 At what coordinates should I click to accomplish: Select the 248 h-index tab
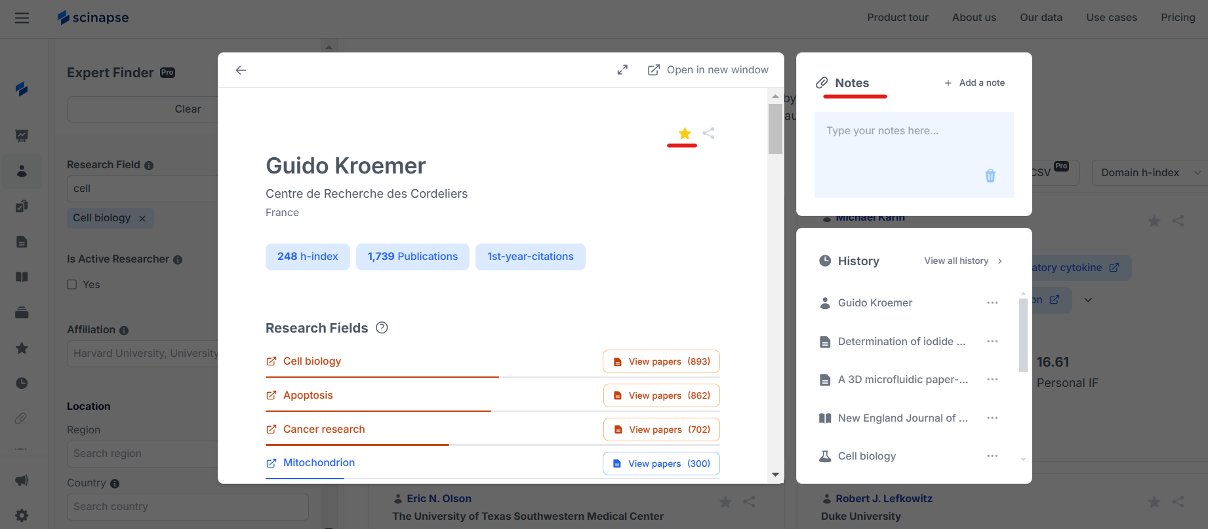pos(308,257)
